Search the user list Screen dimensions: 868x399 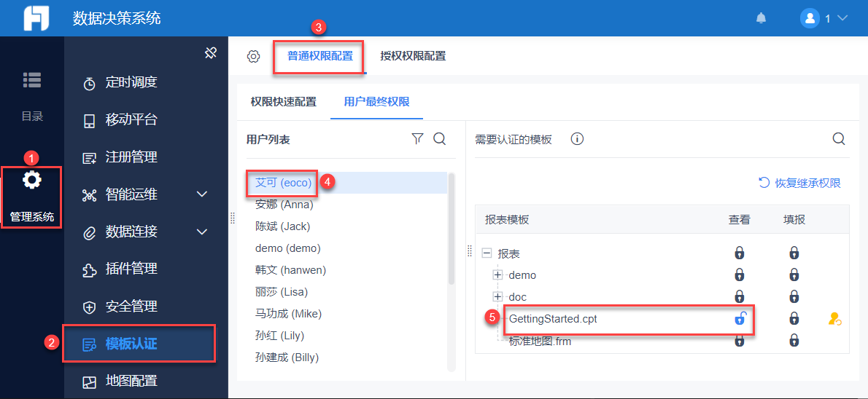coord(440,139)
